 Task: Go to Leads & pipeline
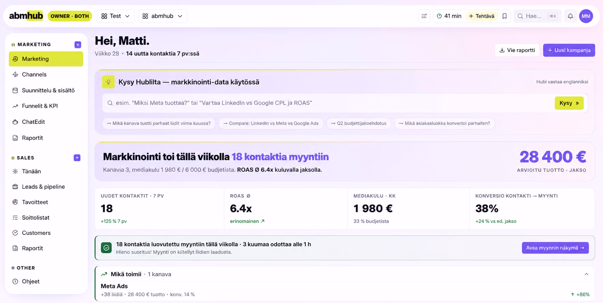pyautogui.click(x=46, y=187)
